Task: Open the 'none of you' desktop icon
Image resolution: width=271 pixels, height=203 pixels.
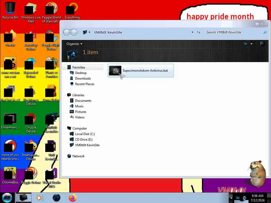Action: pyautogui.click(x=10, y=150)
